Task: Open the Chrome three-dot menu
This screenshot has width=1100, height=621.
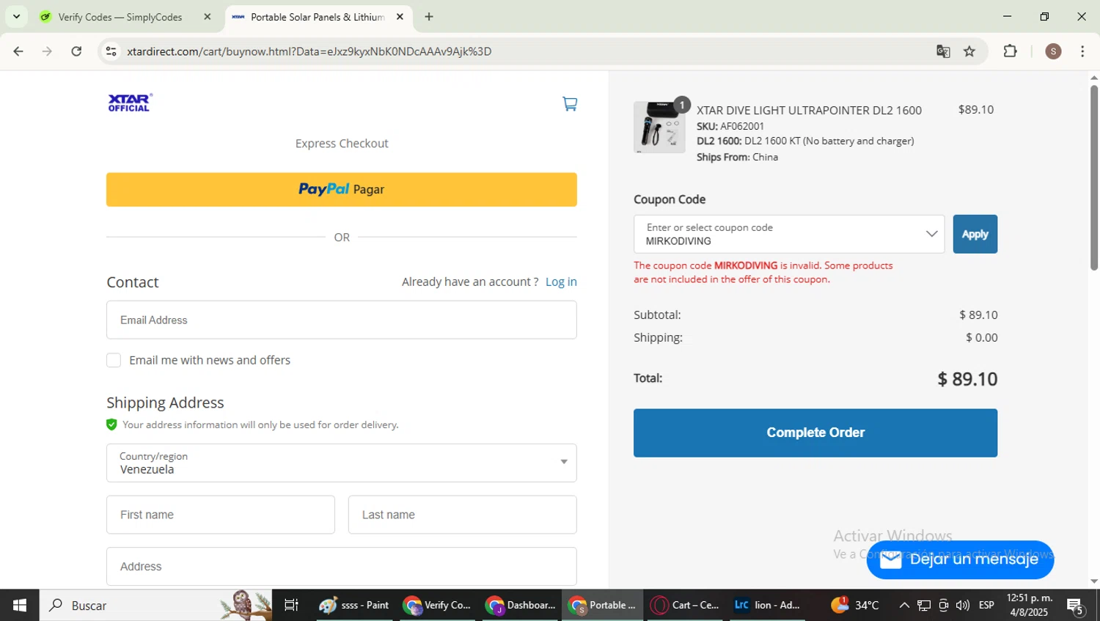Action: (x=1082, y=51)
